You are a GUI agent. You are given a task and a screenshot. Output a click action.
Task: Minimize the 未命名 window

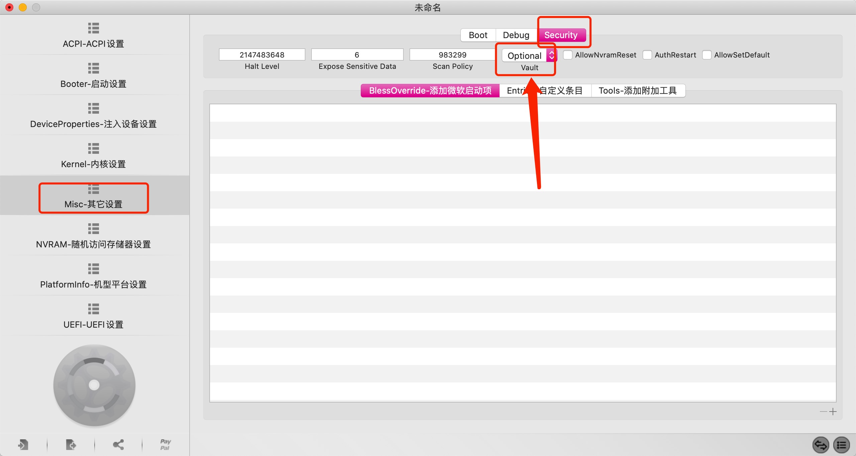pyautogui.click(x=23, y=7)
